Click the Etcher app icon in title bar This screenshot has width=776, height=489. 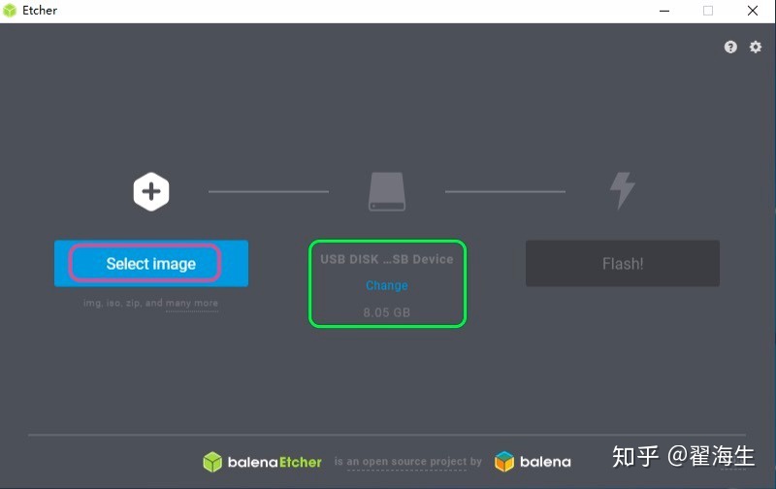click(x=10, y=11)
